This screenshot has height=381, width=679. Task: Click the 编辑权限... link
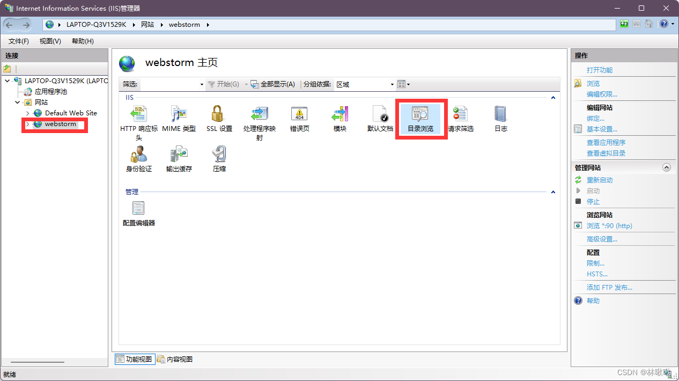[x=602, y=94]
